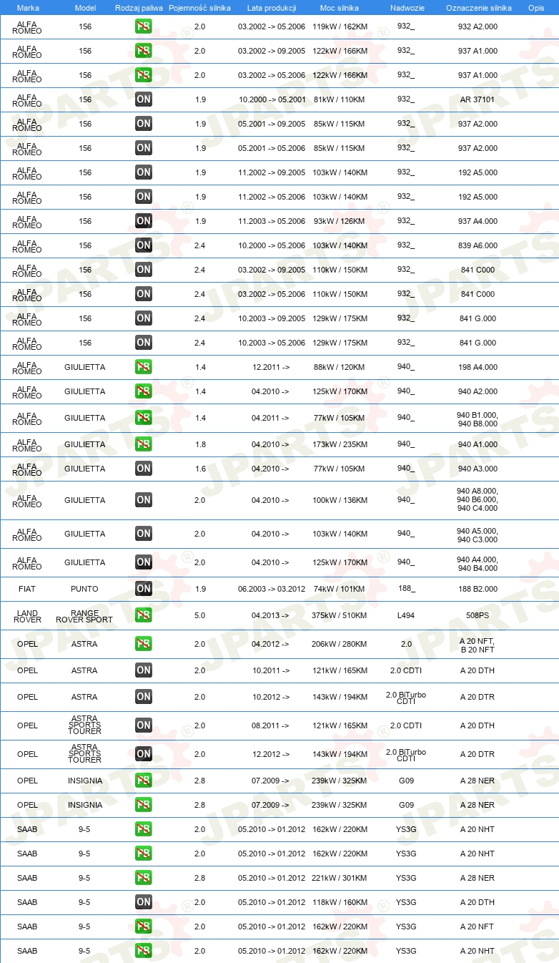The width and height of the screenshot is (559, 963).
Task: Click the RANGE ROVER SPORT model cell
Action: (84, 616)
